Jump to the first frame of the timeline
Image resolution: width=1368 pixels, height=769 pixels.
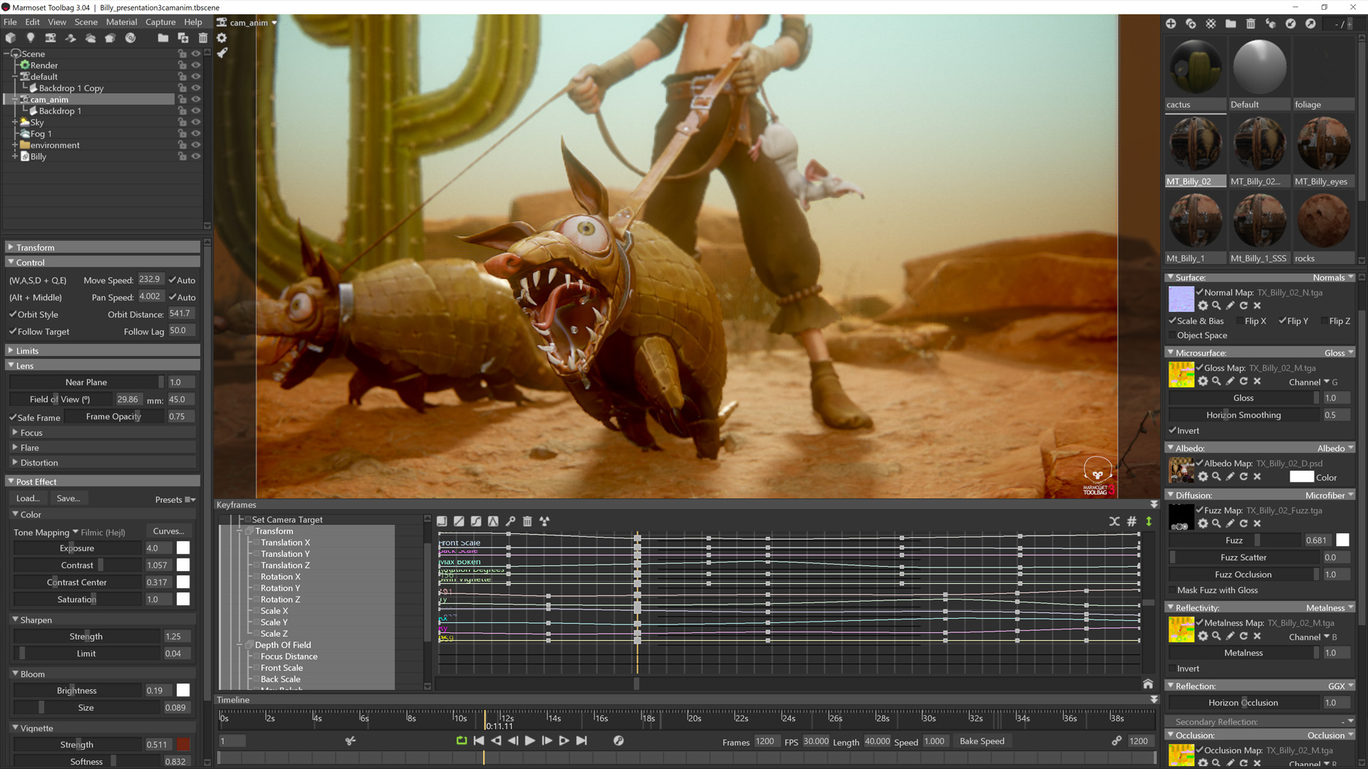(479, 741)
